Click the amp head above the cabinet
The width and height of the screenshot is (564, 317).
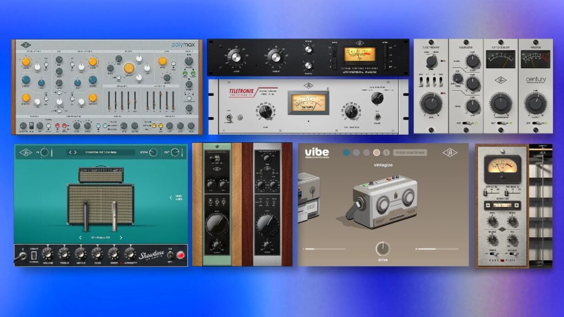tap(100, 174)
